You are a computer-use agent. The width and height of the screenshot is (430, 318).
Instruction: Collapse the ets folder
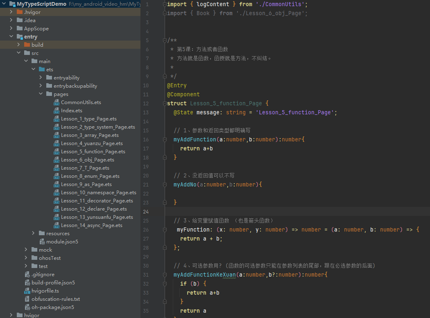[x=33, y=69]
